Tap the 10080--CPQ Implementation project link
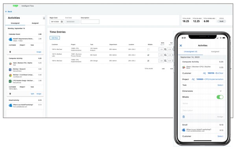Screen dimensions: 237x149 click(x=210, y=79)
